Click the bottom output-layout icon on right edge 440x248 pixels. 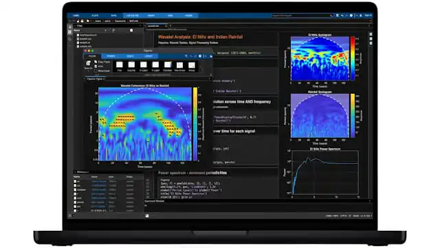[371, 43]
